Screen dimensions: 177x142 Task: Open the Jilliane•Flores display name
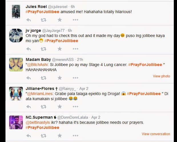click(42, 89)
